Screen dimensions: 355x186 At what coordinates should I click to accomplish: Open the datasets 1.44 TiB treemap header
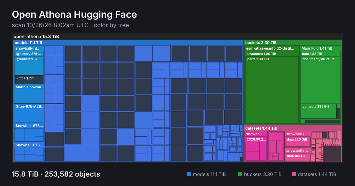click(x=293, y=128)
